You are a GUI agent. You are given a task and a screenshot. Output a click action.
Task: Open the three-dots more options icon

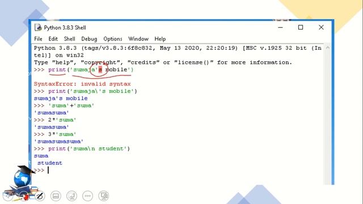point(88,196)
